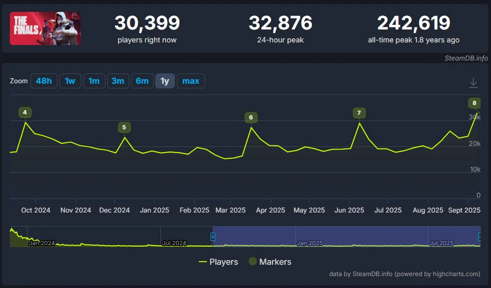The image size is (491, 288).
Task: Toggle Markers series in legend
Action: click(270, 262)
